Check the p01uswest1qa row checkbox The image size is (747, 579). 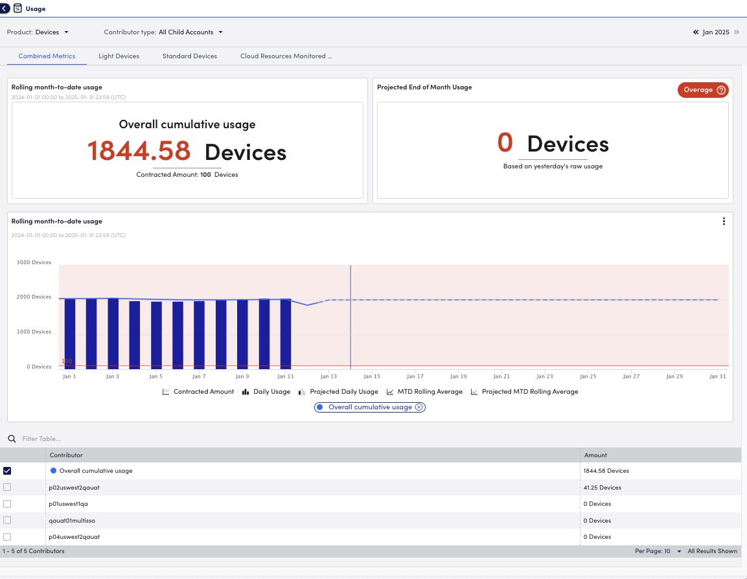pos(7,504)
